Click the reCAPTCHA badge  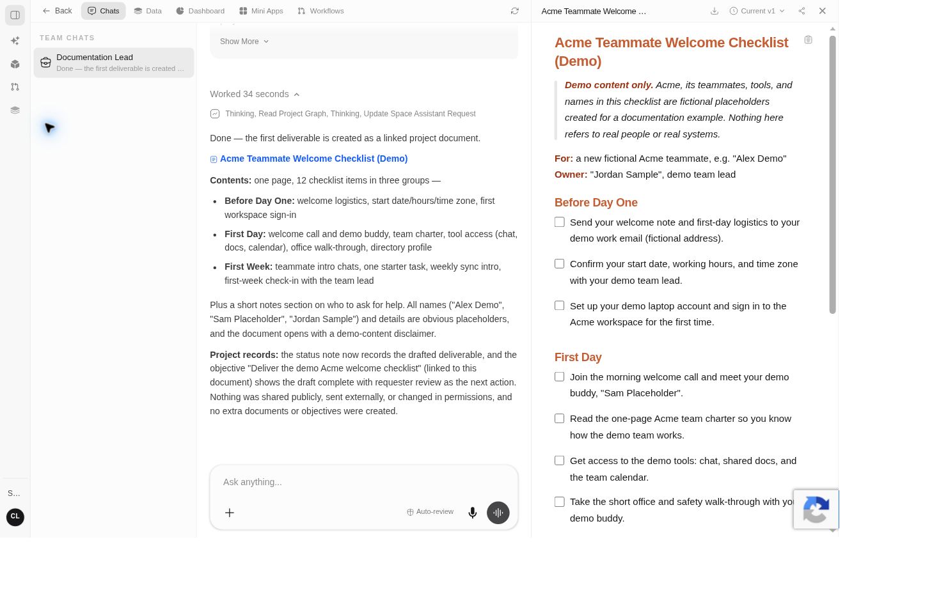click(816, 509)
